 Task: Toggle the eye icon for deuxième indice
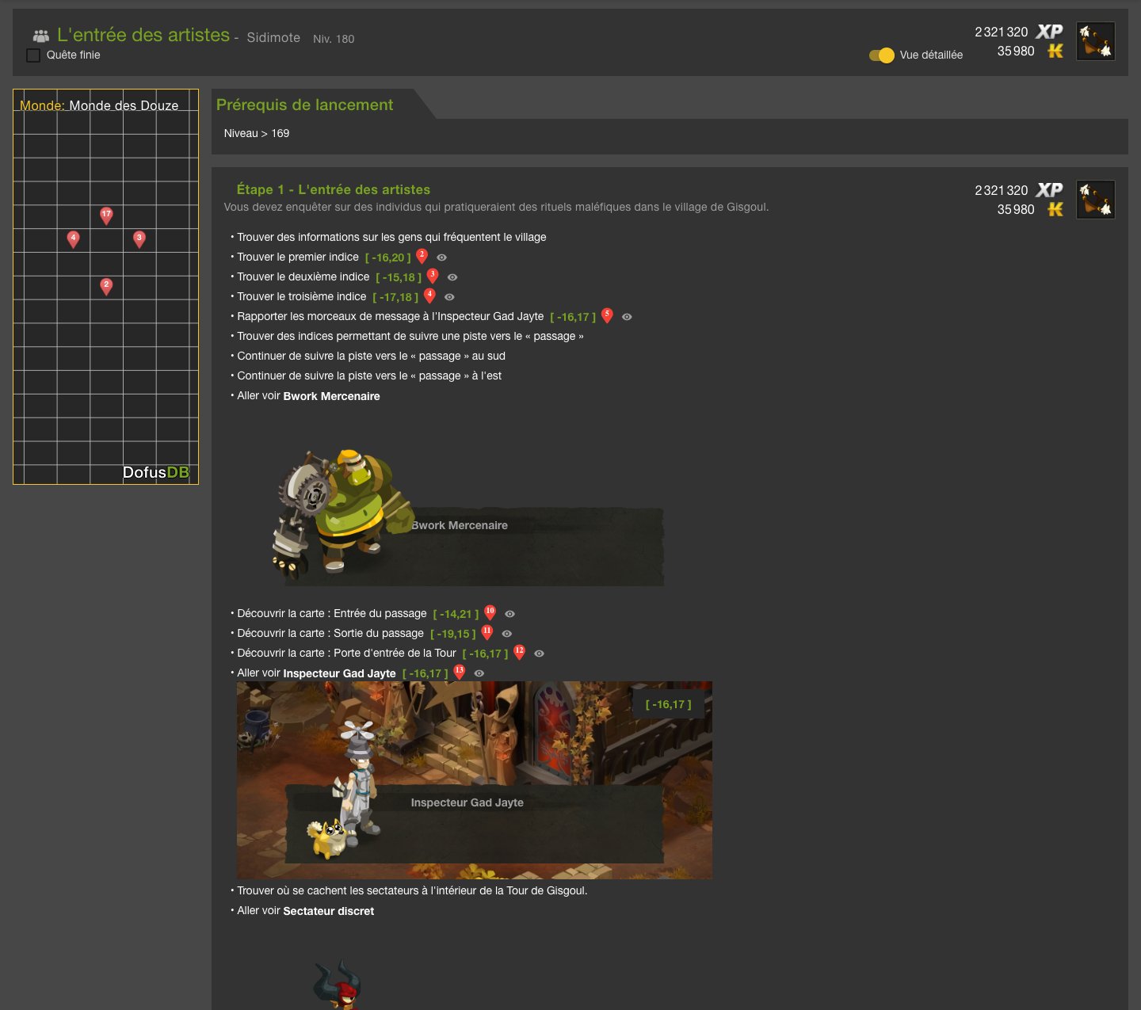pos(452,277)
